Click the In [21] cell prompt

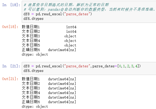[x=11, y=66]
